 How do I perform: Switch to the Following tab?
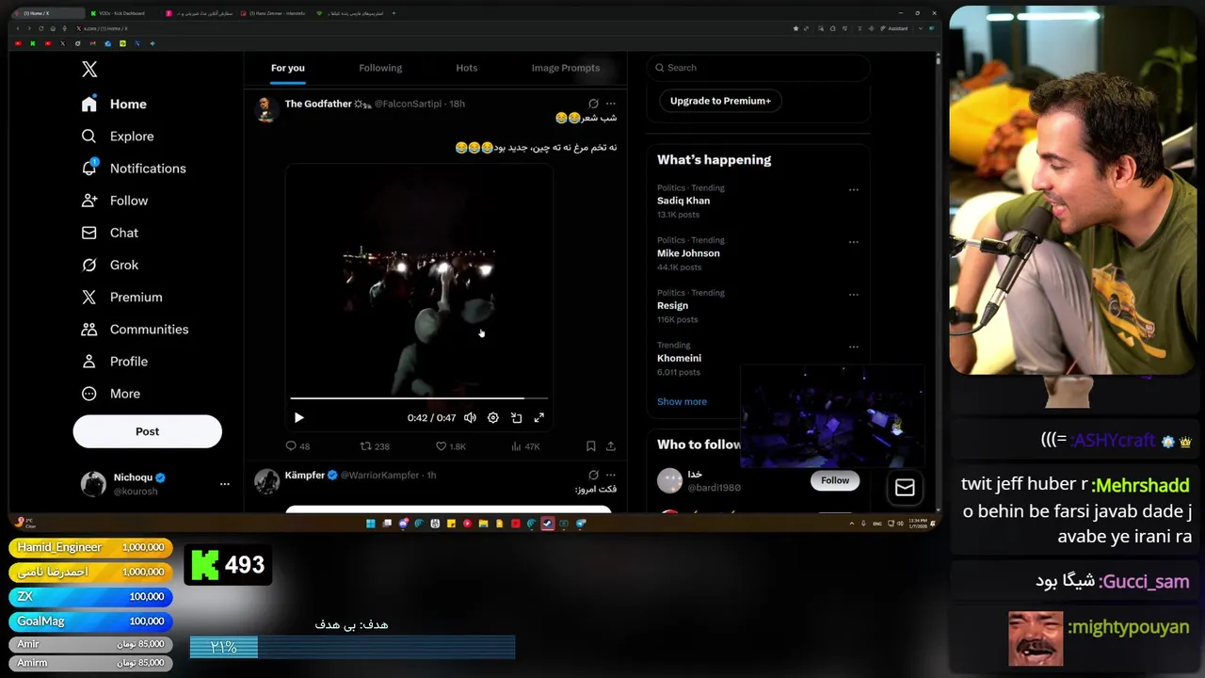point(380,68)
